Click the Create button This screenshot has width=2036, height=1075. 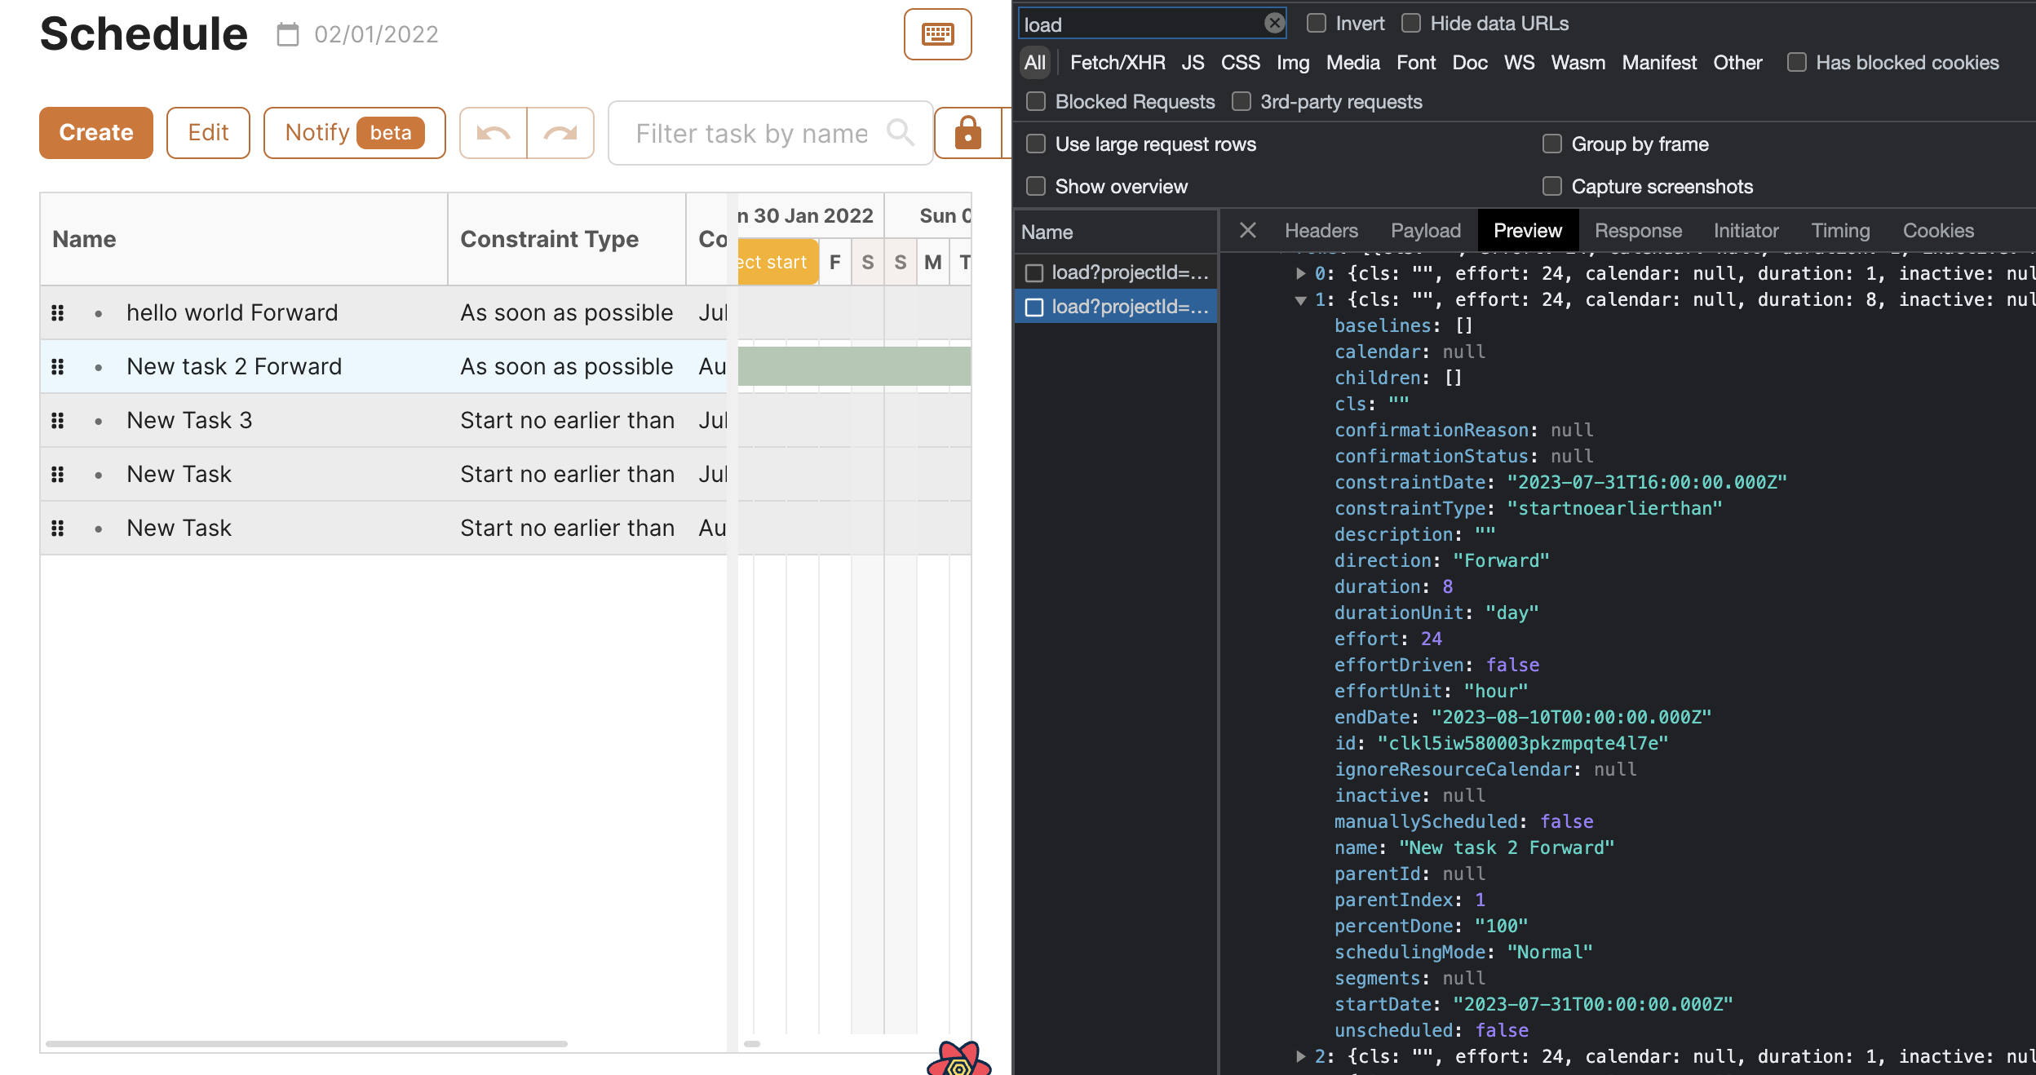96,133
